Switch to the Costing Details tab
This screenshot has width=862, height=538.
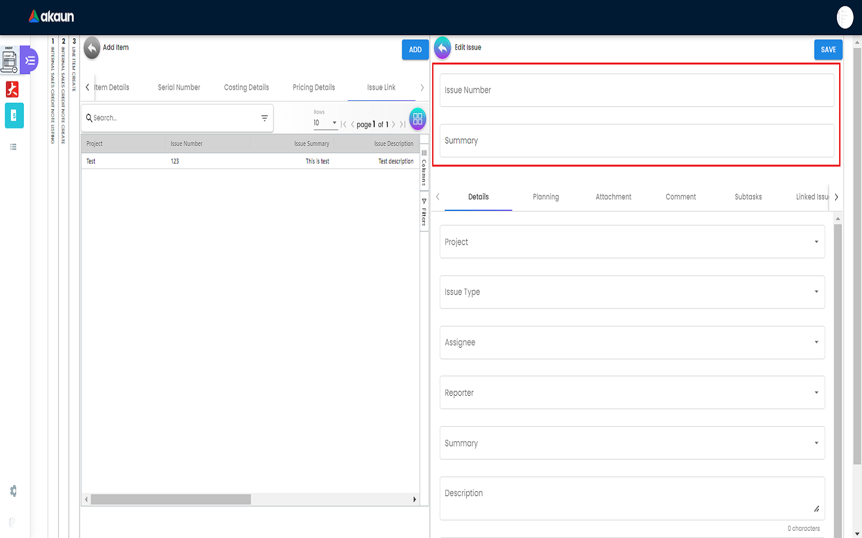click(x=246, y=87)
